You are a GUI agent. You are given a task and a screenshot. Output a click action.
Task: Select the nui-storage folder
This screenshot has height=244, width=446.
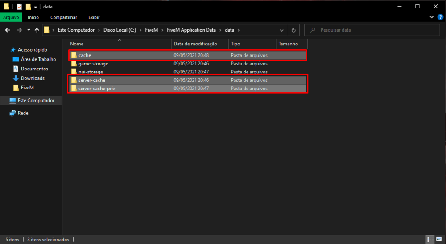(x=91, y=72)
